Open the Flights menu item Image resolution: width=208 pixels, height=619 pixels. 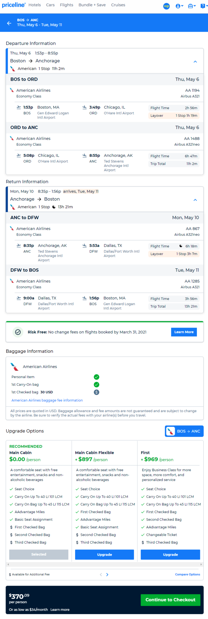click(66, 5)
